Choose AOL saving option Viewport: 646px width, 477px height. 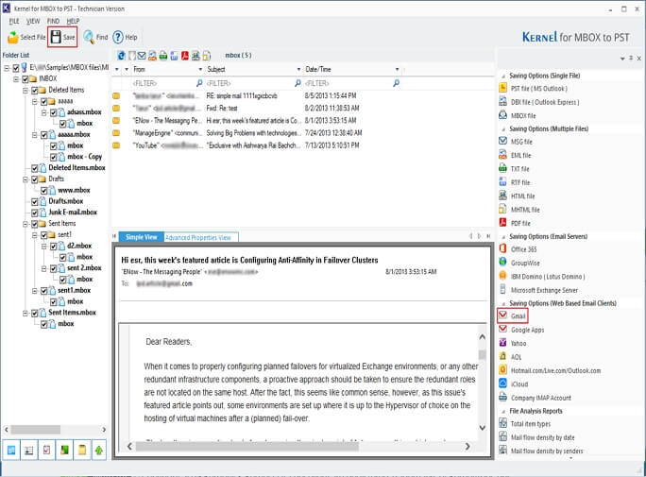click(x=510, y=357)
